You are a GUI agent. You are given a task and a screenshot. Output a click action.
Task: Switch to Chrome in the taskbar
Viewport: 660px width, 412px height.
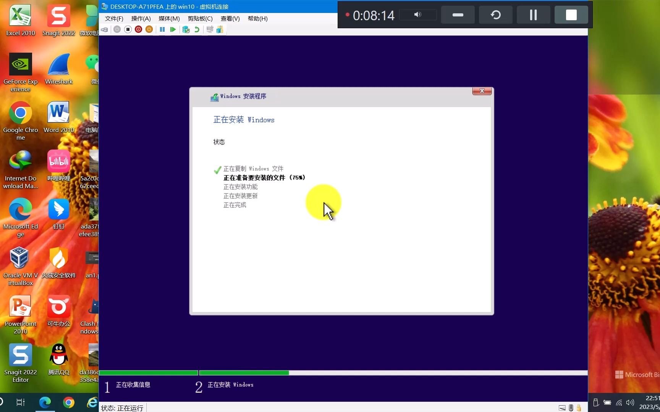69,402
